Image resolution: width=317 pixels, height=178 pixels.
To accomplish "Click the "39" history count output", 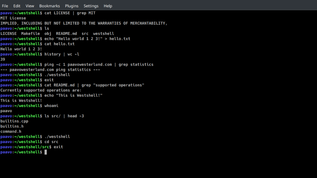I will [x=3, y=59].
